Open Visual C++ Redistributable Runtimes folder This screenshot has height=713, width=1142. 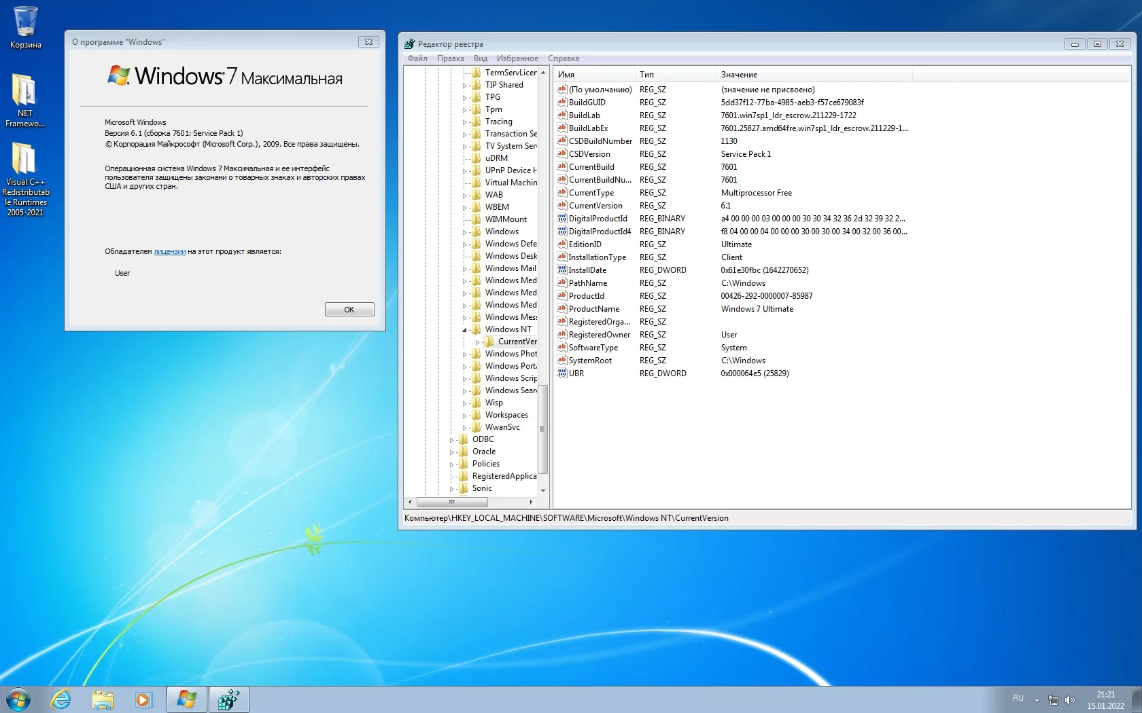click(25, 178)
